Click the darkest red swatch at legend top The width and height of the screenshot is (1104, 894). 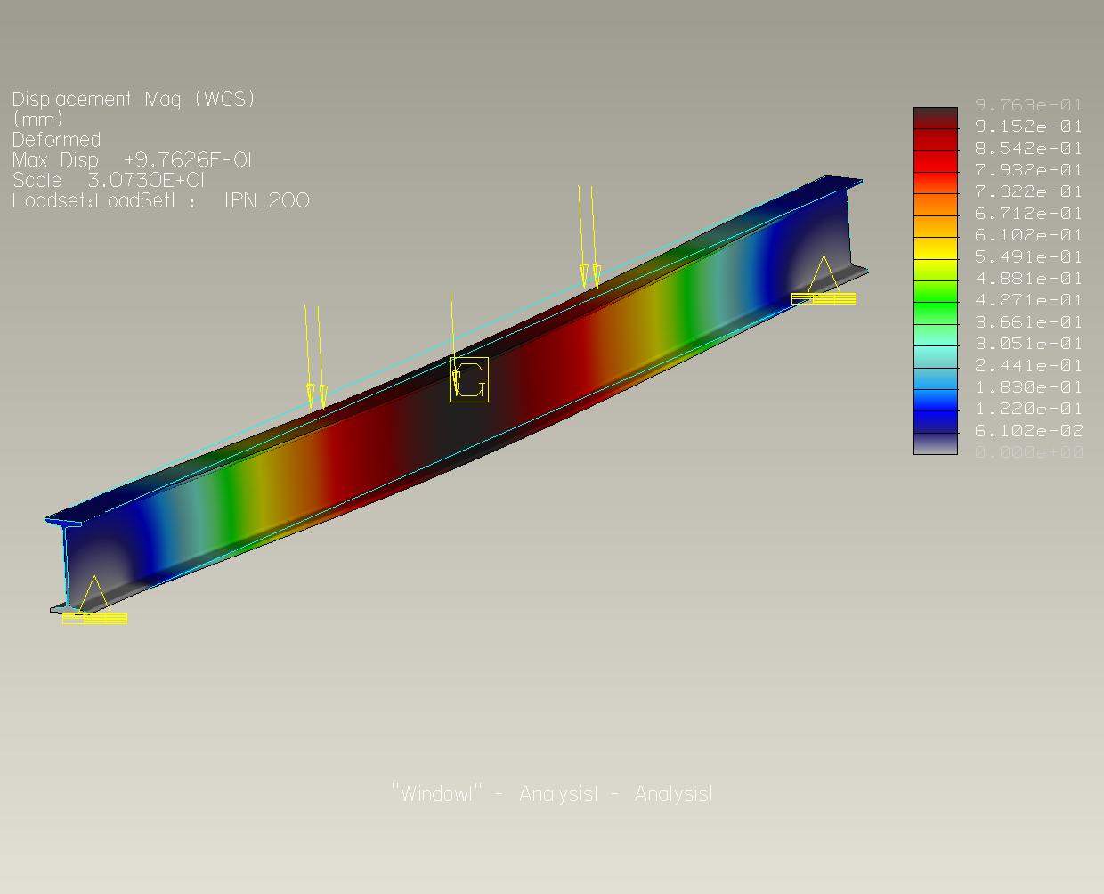(x=936, y=118)
